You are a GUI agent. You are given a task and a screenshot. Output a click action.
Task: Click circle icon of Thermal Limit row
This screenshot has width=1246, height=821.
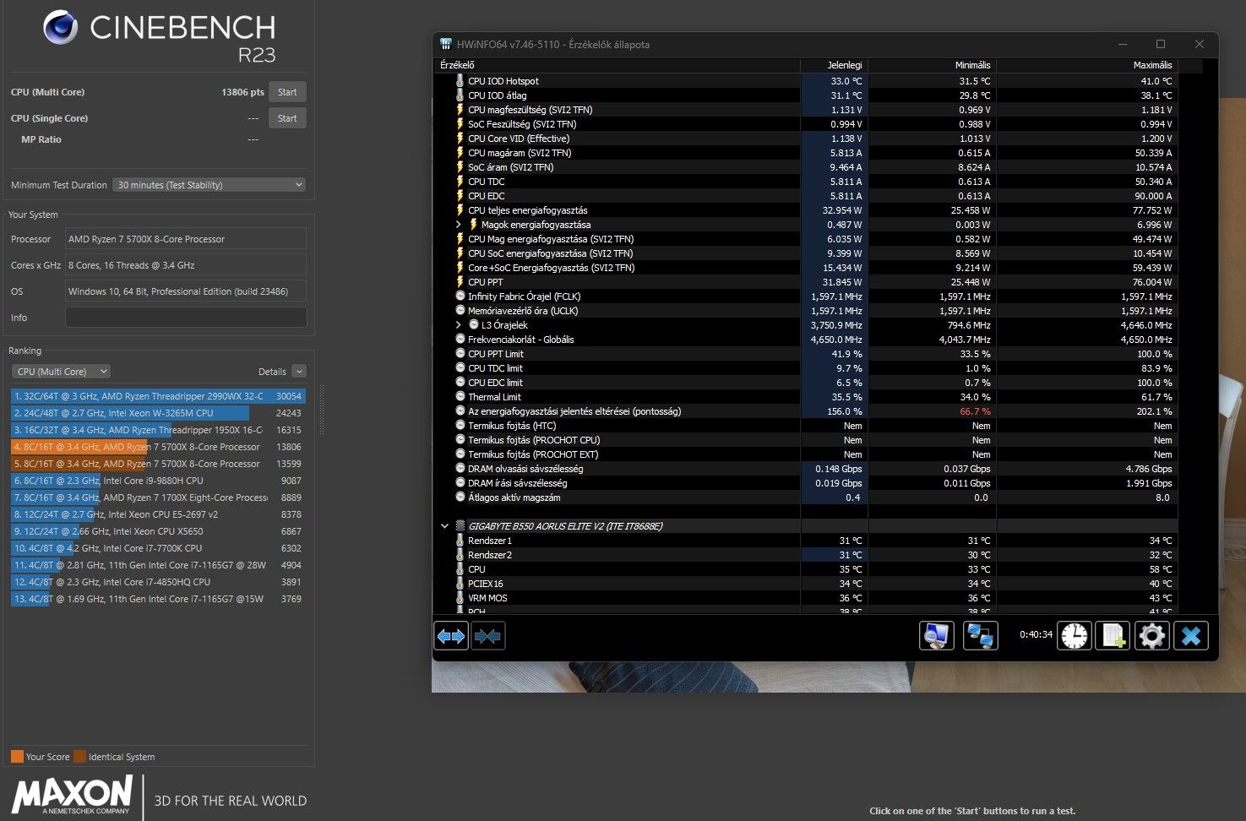pos(460,397)
